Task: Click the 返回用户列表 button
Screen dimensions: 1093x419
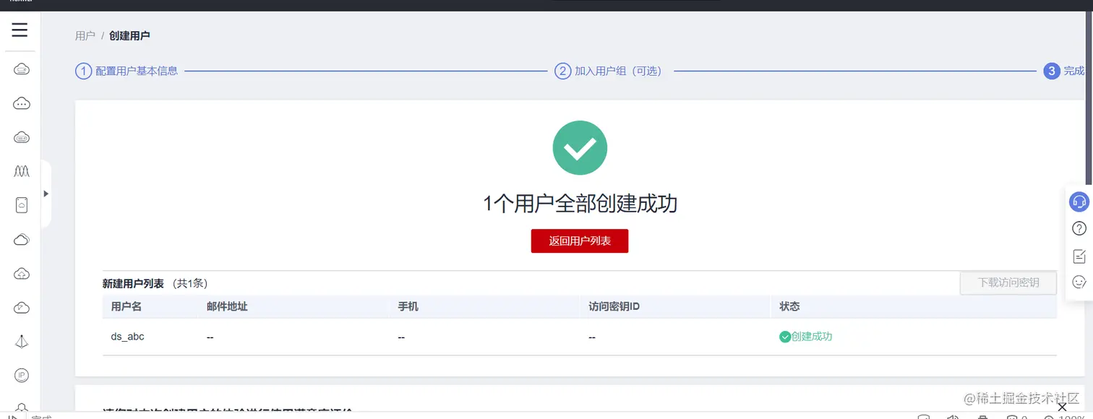Action: click(x=580, y=241)
